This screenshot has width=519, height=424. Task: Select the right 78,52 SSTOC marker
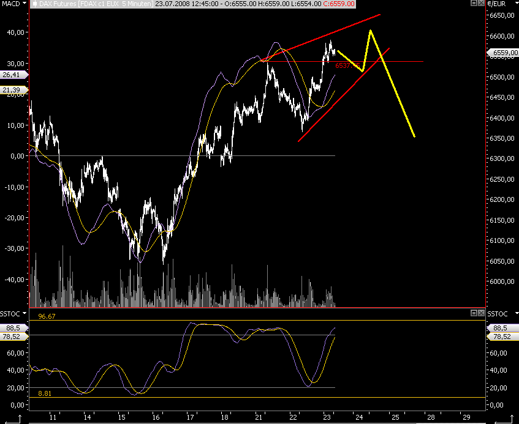(502, 337)
